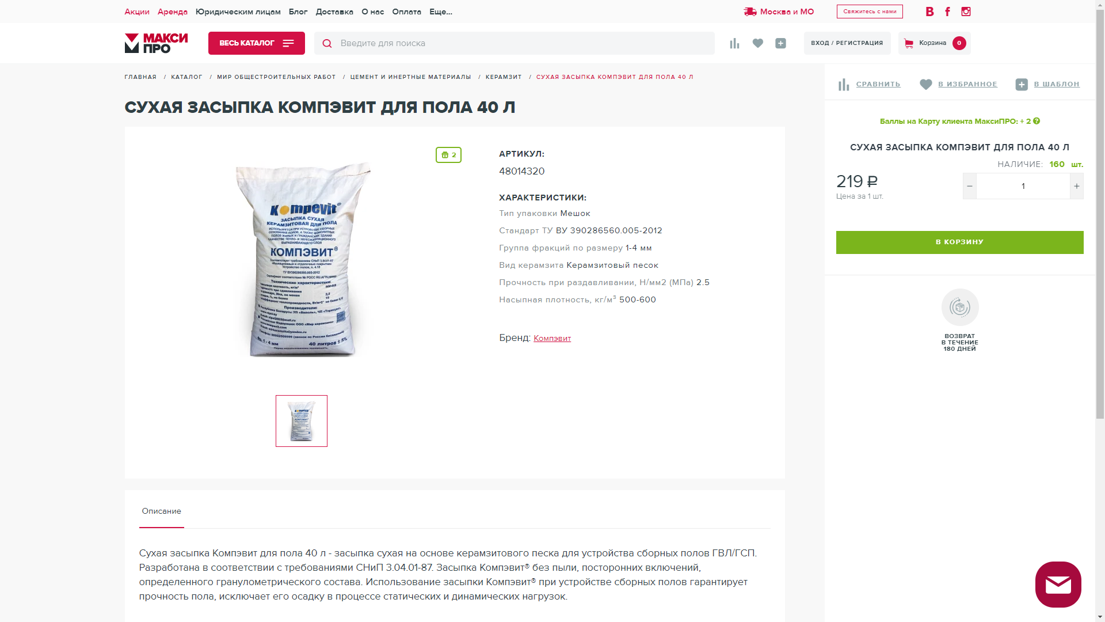Screen dimensions: 1105x622
Task: Select the Описание tab
Action: point(162,511)
